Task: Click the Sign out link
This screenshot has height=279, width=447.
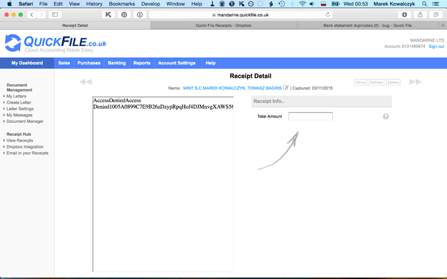Action: [436, 47]
